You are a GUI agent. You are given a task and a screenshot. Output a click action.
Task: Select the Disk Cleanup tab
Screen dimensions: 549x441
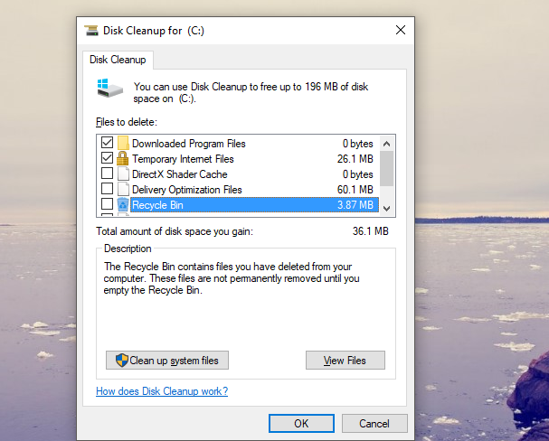(118, 60)
